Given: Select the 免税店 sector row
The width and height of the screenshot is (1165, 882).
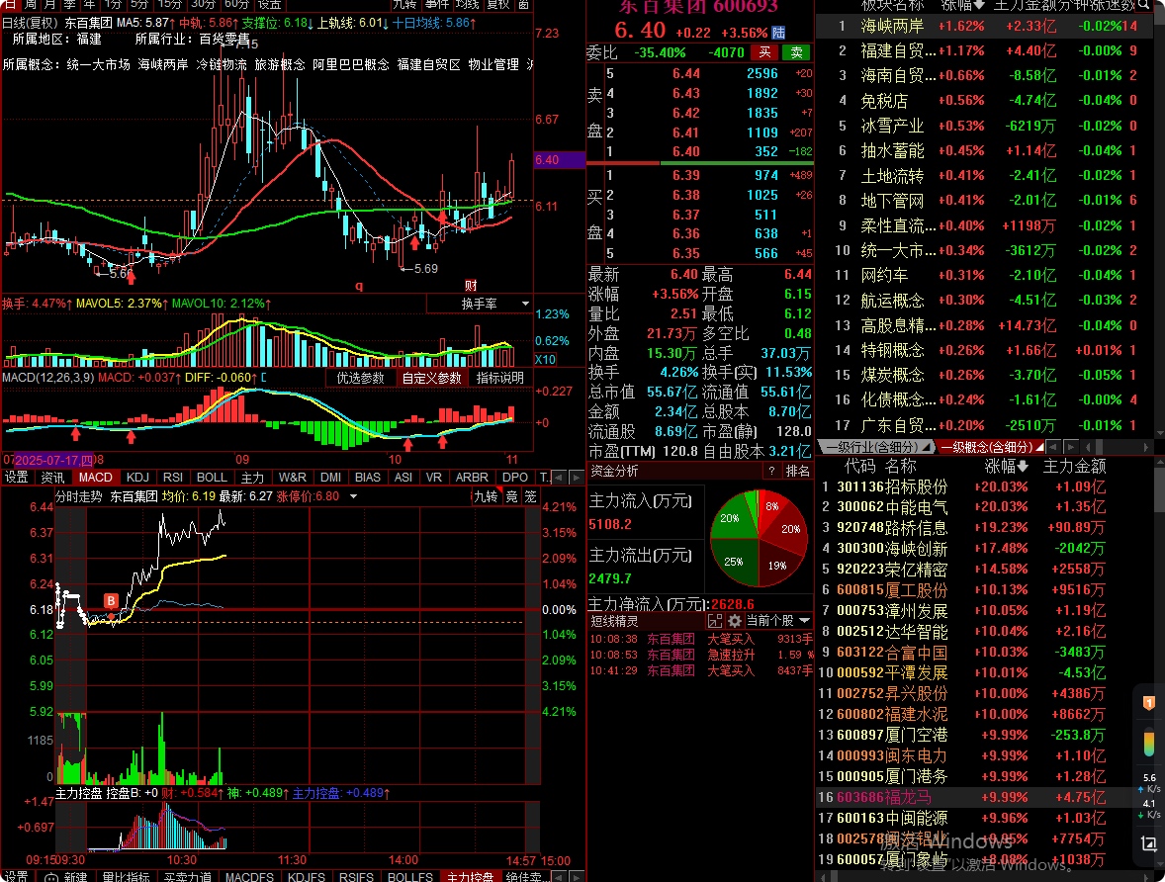Looking at the screenshot, I should coord(985,100).
